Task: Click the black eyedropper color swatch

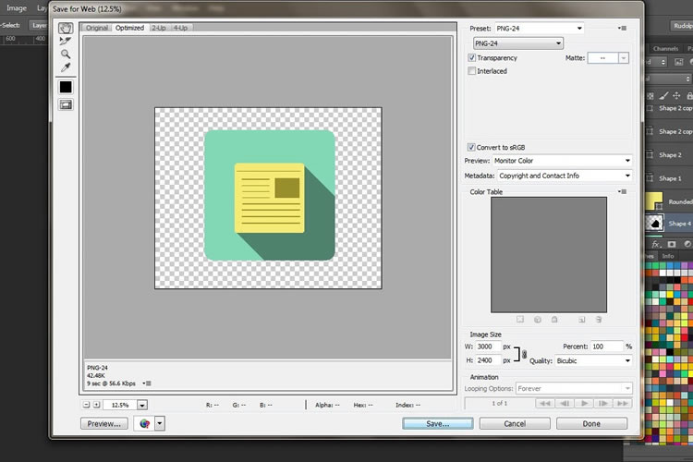Action: coord(66,87)
